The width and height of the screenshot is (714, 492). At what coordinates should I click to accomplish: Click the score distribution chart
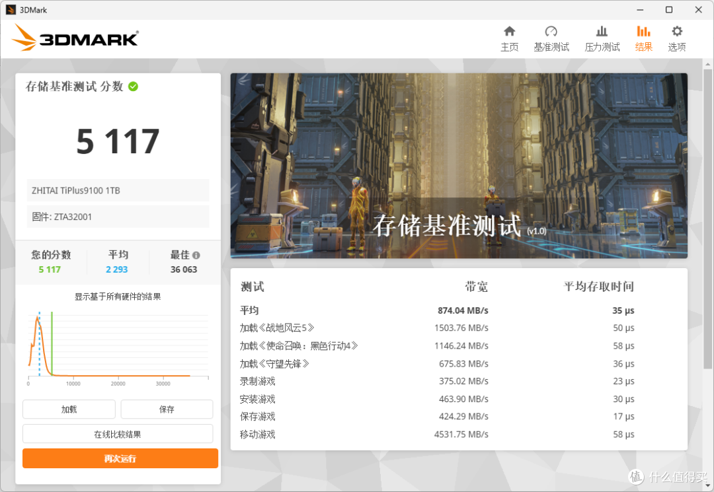pos(118,348)
